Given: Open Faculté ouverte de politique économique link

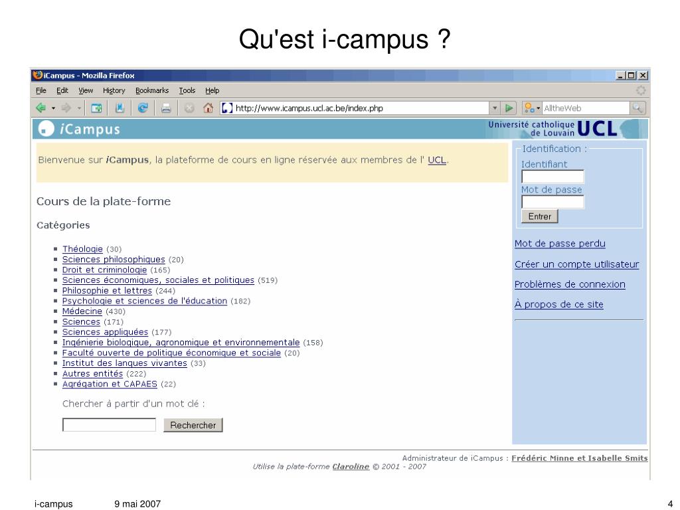Looking at the screenshot, I should [x=171, y=353].
